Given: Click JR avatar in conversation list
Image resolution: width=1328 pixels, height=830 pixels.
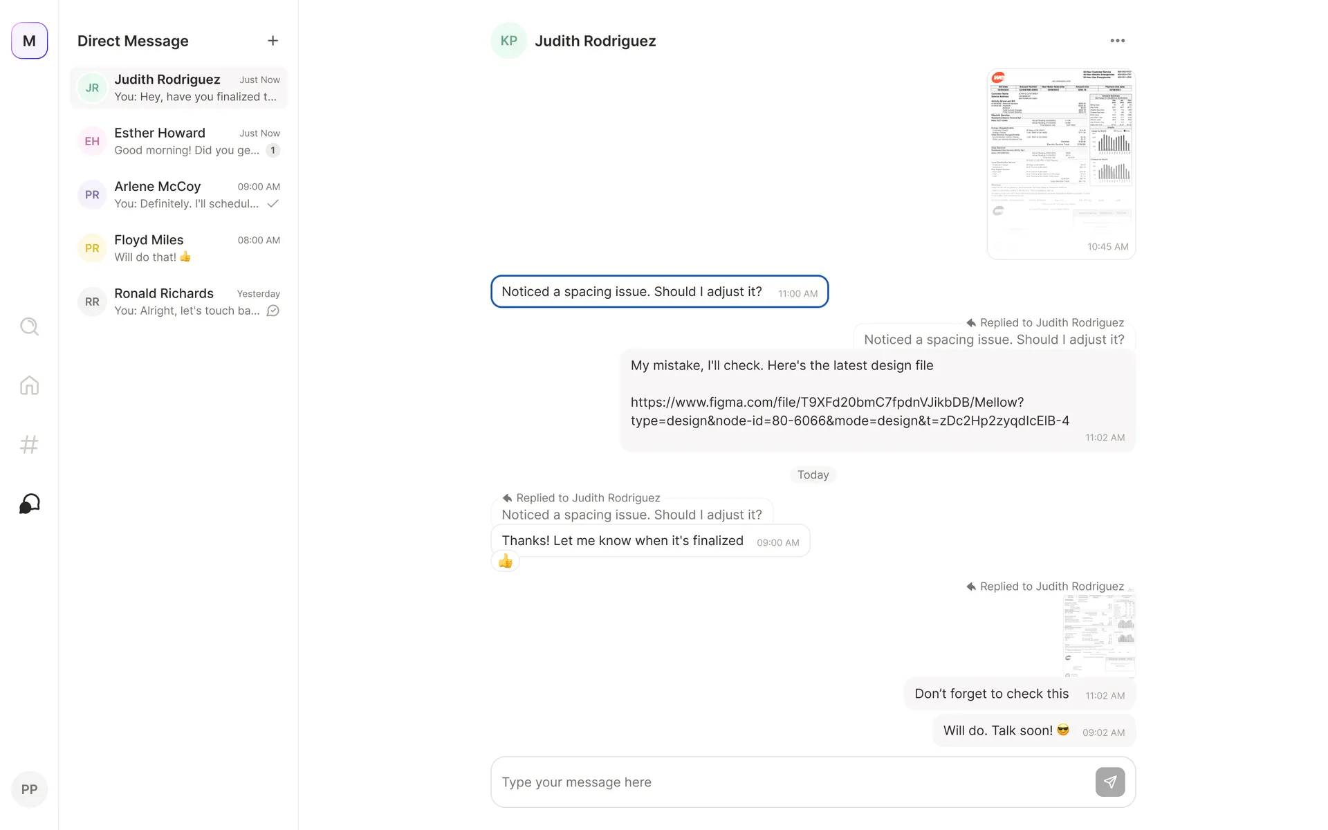Looking at the screenshot, I should (92, 88).
